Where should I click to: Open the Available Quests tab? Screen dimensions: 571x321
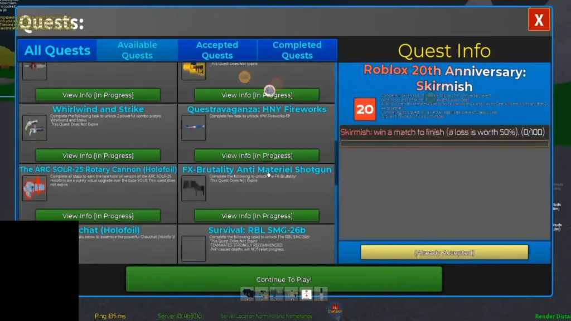(x=137, y=50)
